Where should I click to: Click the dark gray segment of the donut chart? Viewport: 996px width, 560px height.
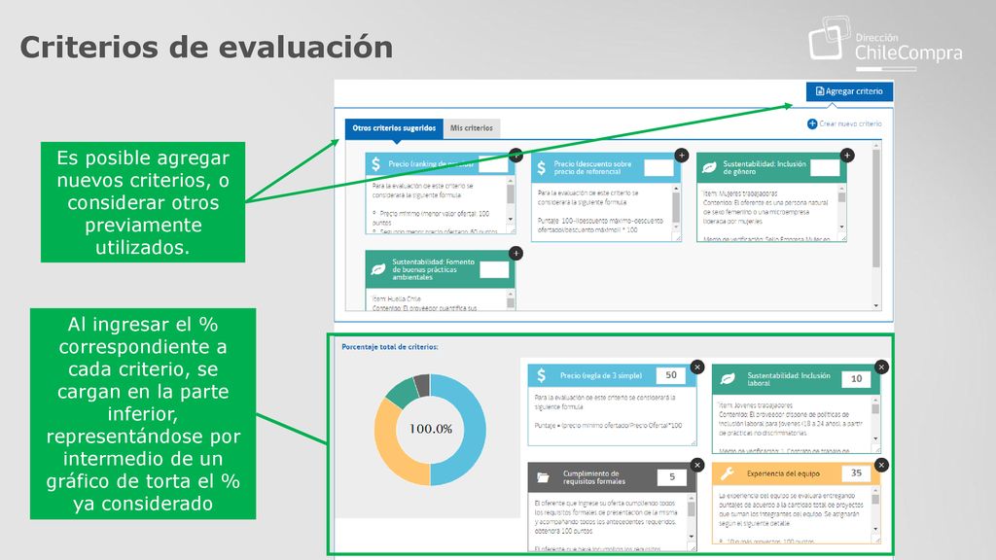pyautogui.click(x=422, y=385)
